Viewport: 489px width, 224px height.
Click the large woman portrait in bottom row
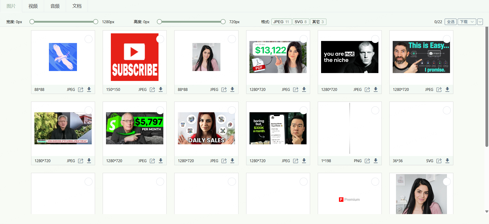(x=421, y=194)
